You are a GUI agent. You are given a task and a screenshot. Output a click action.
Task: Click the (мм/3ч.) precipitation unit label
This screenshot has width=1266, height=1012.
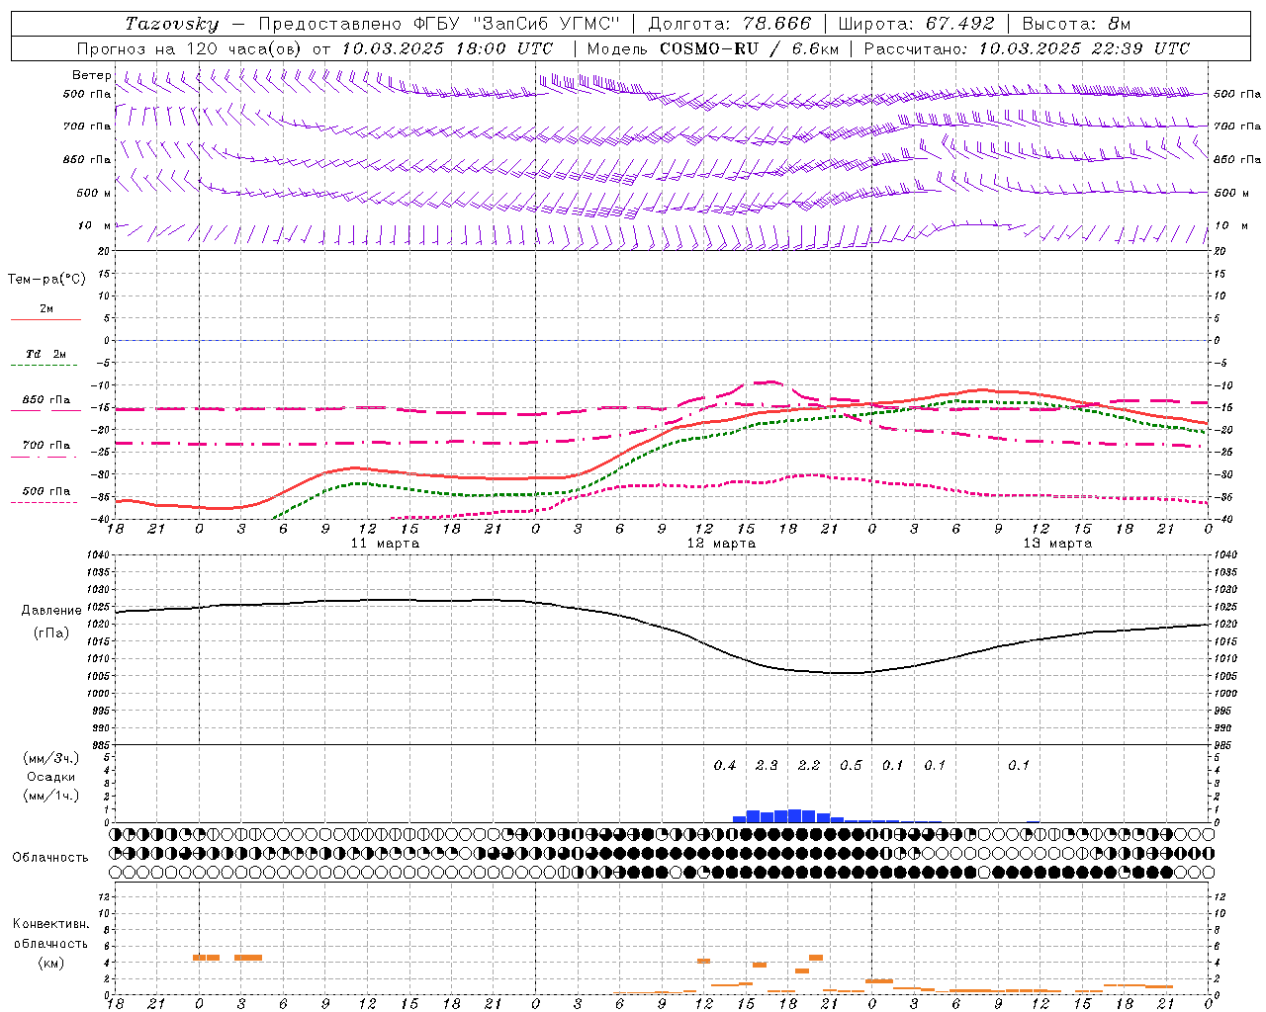coord(51,758)
